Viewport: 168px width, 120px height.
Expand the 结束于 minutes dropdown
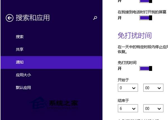153,108
